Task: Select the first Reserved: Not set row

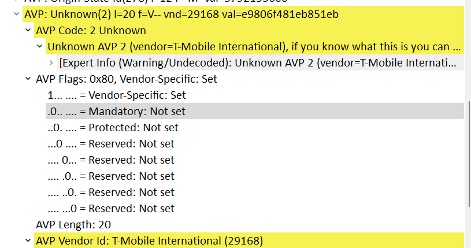Action: (x=111, y=143)
